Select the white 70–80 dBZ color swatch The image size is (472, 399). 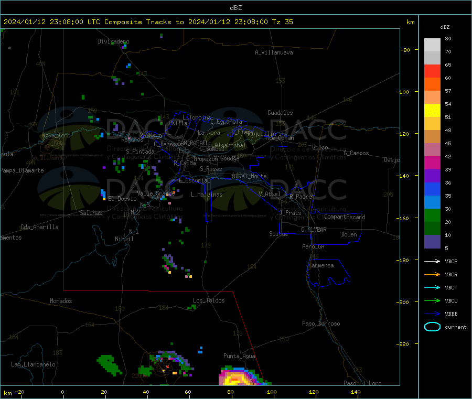(432, 45)
